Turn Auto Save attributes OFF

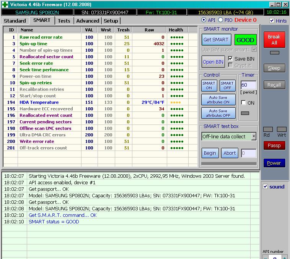click(x=218, y=113)
